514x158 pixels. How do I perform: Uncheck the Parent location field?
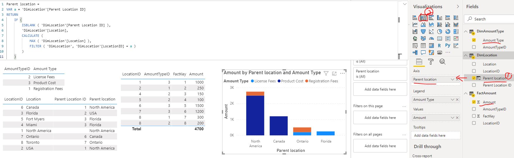(474, 78)
